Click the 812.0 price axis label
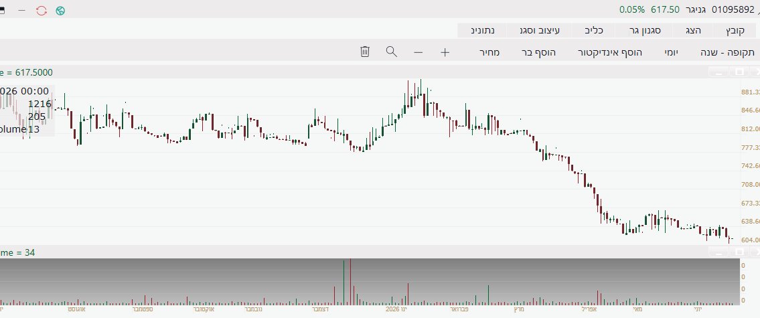 pos(751,129)
